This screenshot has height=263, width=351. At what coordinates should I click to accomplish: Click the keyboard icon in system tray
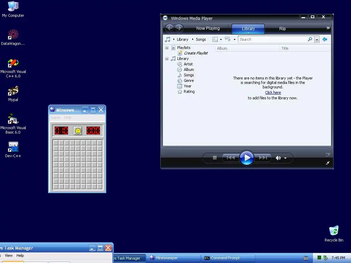click(306, 258)
